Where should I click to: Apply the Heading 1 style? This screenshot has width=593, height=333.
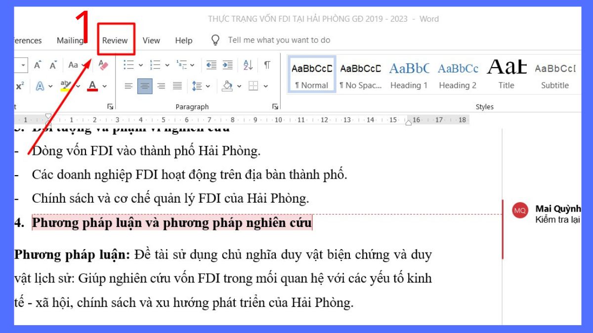tap(409, 74)
